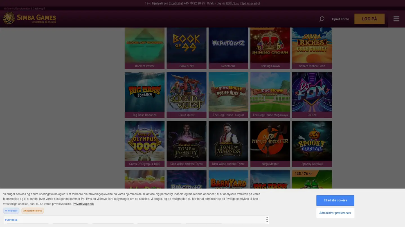Open the hamburger menu
This screenshot has height=227, width=405.
tap(396, 19)
